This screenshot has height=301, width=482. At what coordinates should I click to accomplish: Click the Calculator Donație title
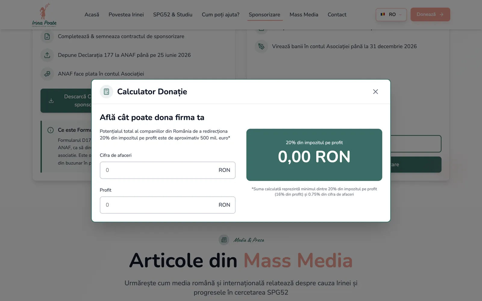(152, 92)
